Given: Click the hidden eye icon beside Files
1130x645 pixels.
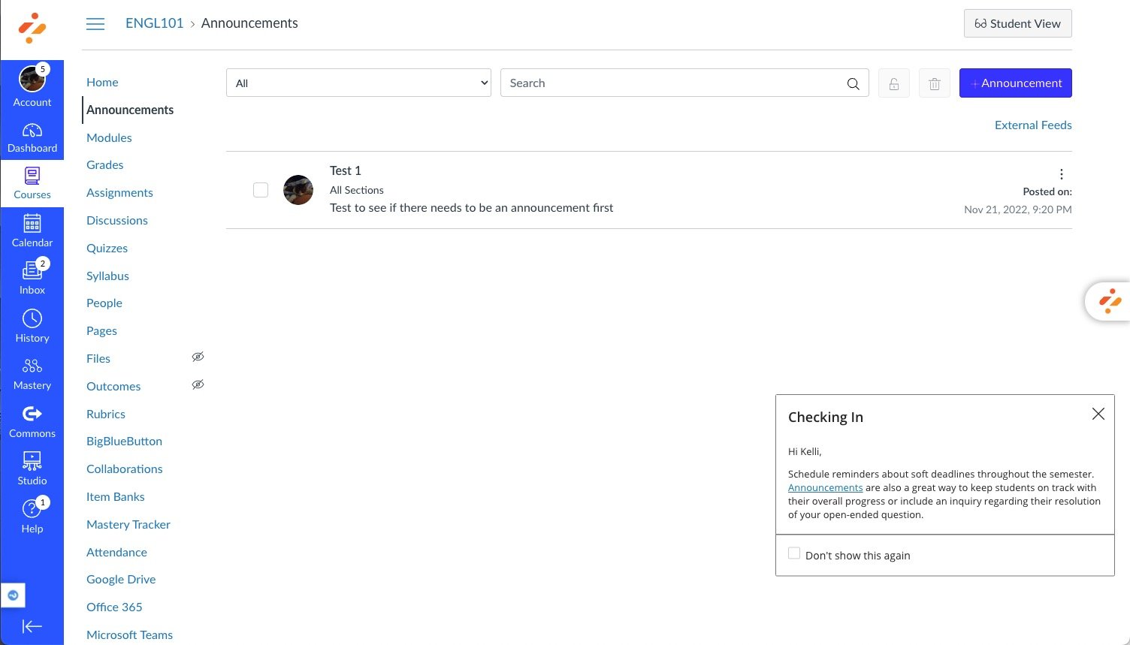Looking at the screenshot, I should (x=198, y=357).
